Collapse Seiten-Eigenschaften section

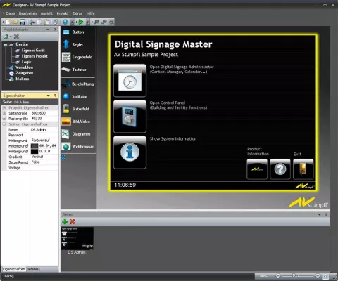coord(4,124)
